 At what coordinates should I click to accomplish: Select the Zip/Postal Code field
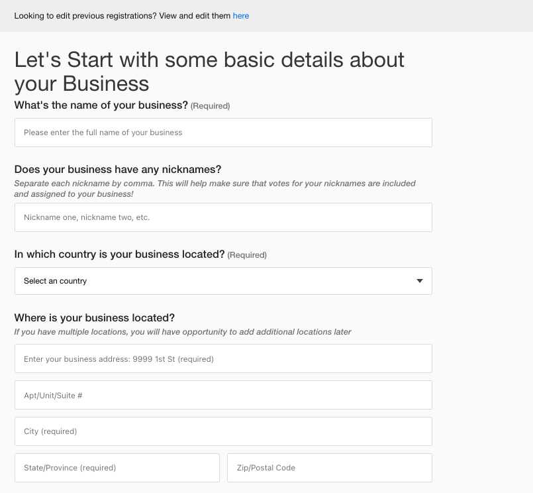pos(329,468)
